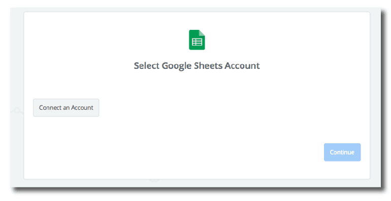Click the "Connect" text on the account button
The height and width of the screenshot is (201, 391).
point(50,108)
